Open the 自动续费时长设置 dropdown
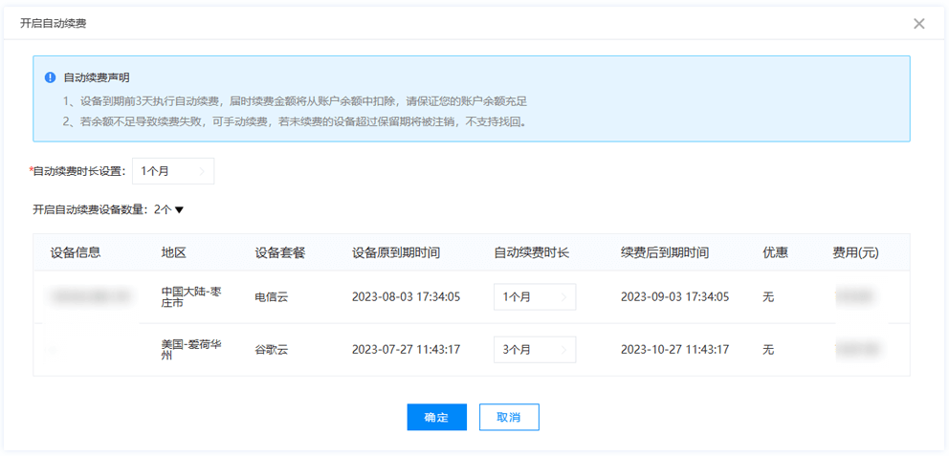The image size is (949, 456). coord(173,171)
